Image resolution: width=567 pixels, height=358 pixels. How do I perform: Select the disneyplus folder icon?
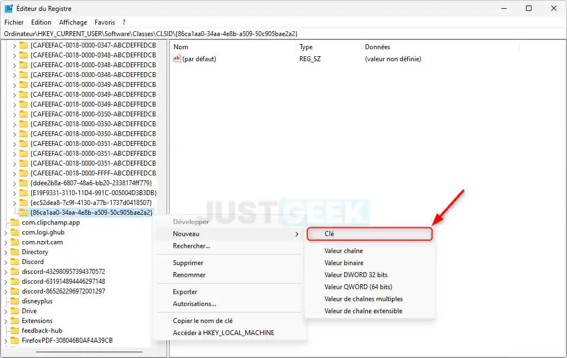point(15,301)
